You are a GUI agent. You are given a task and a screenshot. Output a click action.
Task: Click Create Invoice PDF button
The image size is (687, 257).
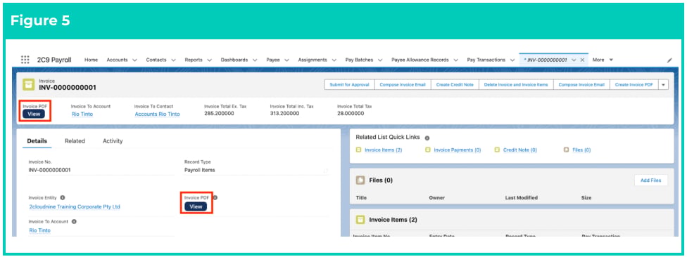click(634, 85)
